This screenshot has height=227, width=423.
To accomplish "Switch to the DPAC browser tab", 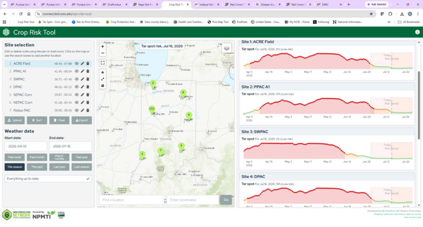I will [329, 5].
